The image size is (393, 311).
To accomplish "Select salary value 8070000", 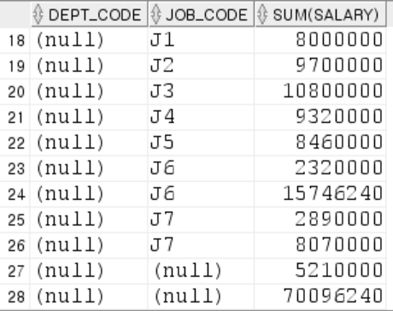I will 320,245.
